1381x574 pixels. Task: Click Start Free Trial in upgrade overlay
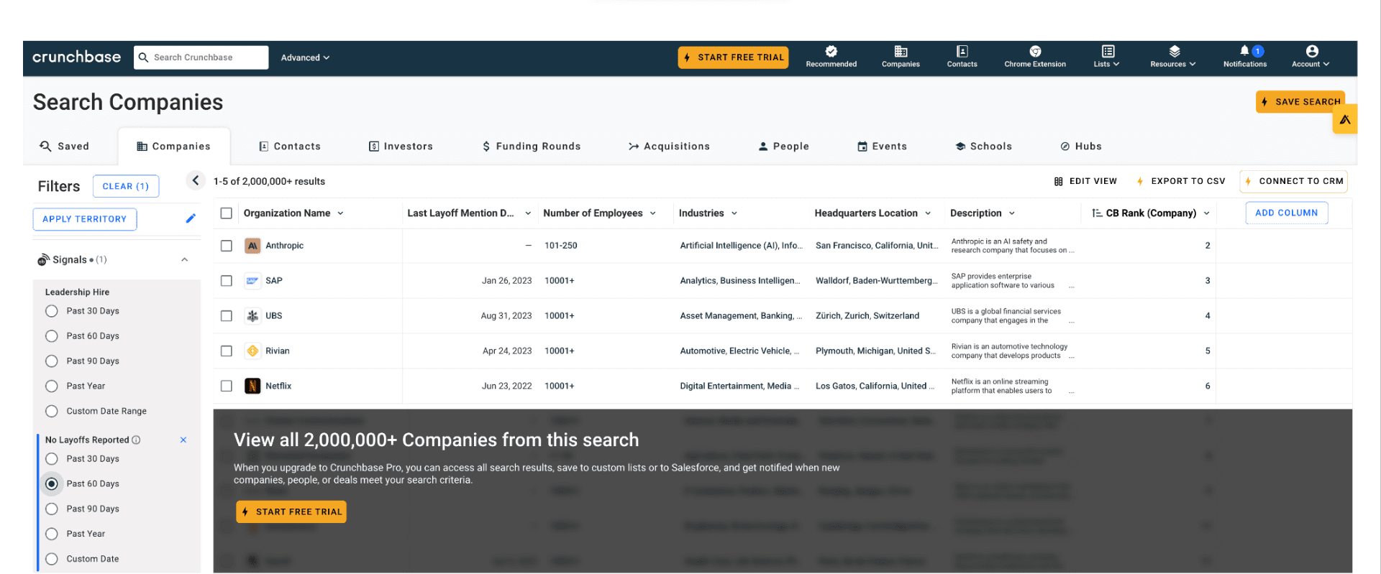pyautogui.click(x=291, y=512)
